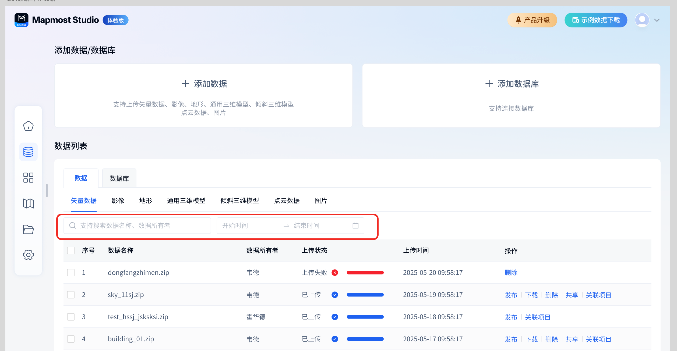Click the 产品升级 upgrade button
Viewport: 677px width, 351px height.
pyautogui.click(x=532, y=20)
